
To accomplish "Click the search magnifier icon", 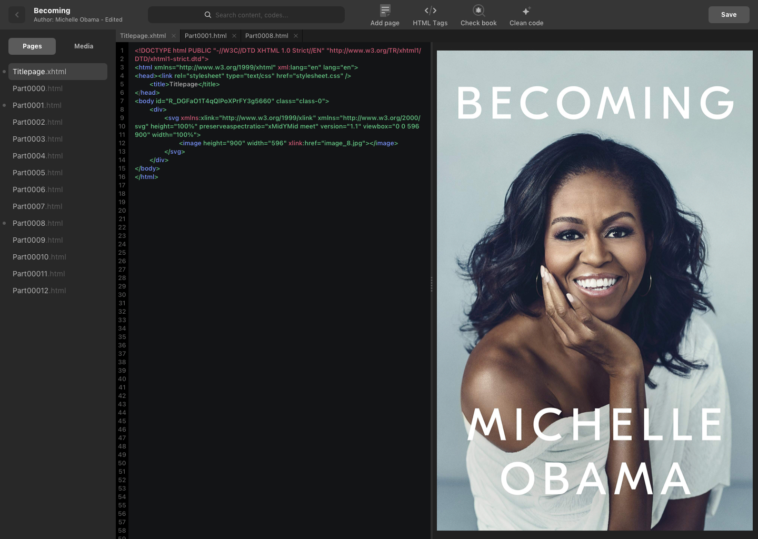I will 208,15.
